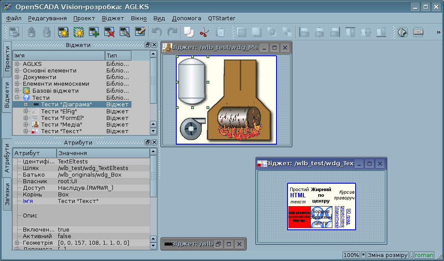This screenshot has width=444, height=261.
Task: Click the 100% zoom scale indicator
Action: click(351, 255)
